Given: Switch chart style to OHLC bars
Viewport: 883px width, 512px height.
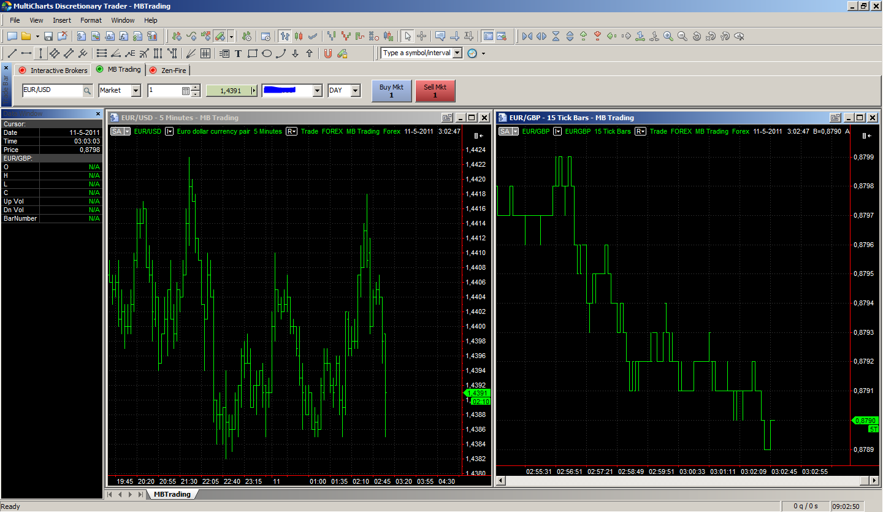Looking at the screenshot, I should click(x=285, y=36).
